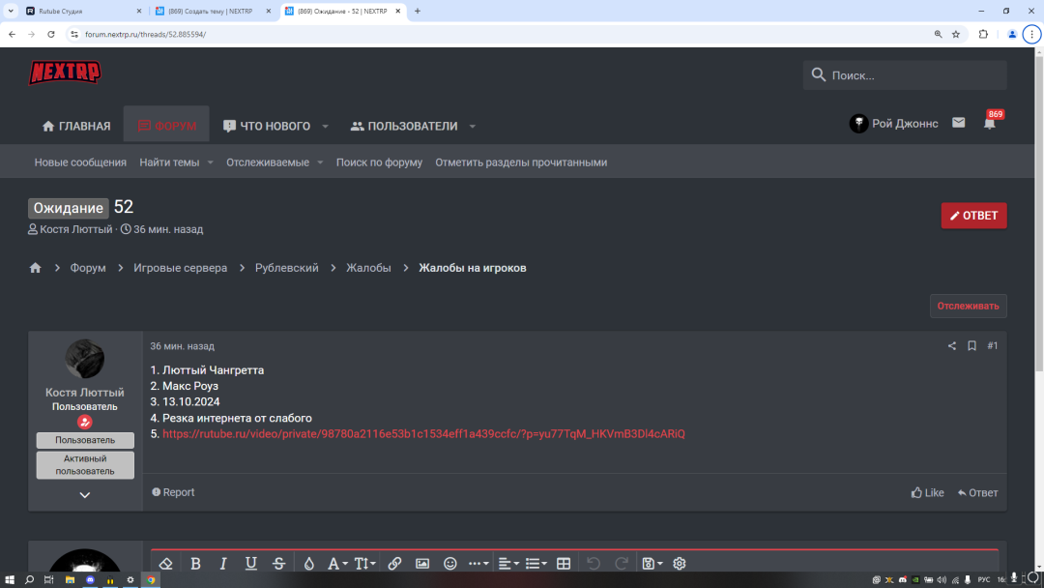Open the notifications bell with 869 badge
Screen dimensions: 1044x588
[x=989, y=123]
